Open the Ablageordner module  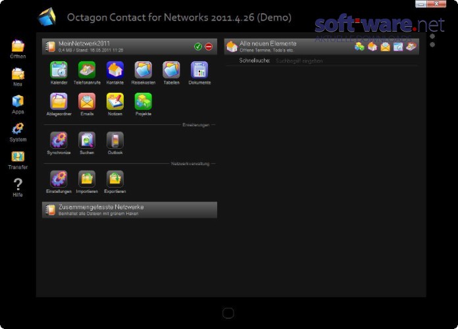[59, 101]
